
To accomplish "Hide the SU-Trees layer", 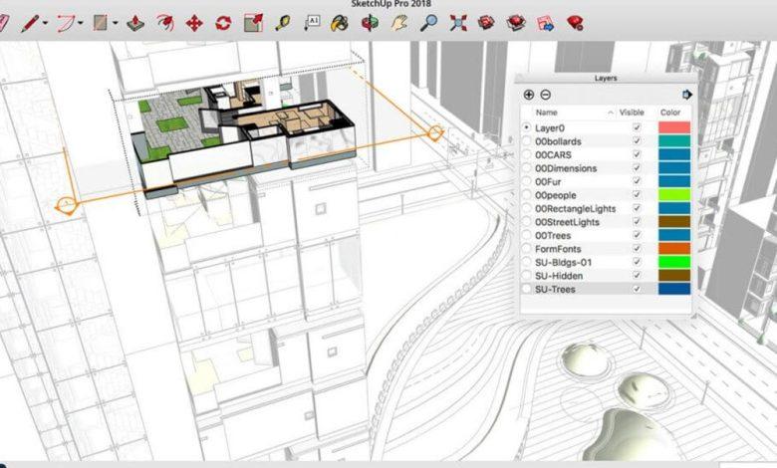I will pos(637,289).
